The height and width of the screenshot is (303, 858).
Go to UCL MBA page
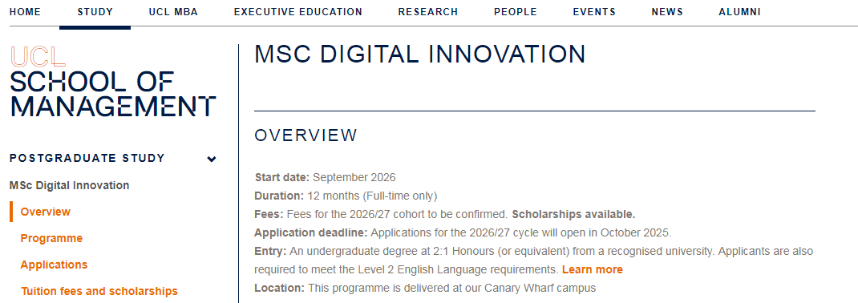click(173, 12)
